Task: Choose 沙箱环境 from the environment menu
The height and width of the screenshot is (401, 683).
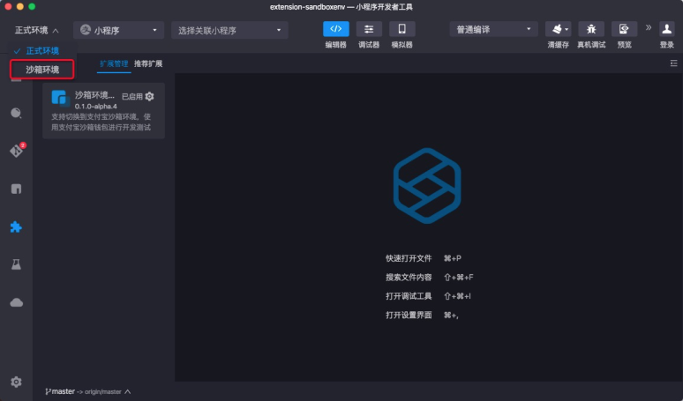Action: (42, 70)
